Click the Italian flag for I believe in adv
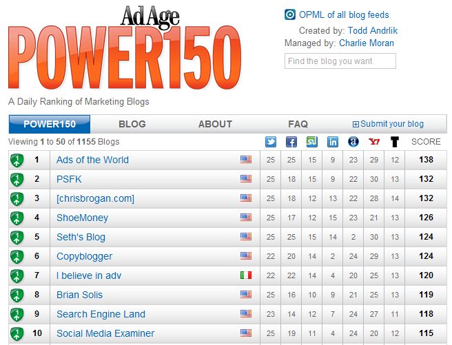 tap(246, 275)
